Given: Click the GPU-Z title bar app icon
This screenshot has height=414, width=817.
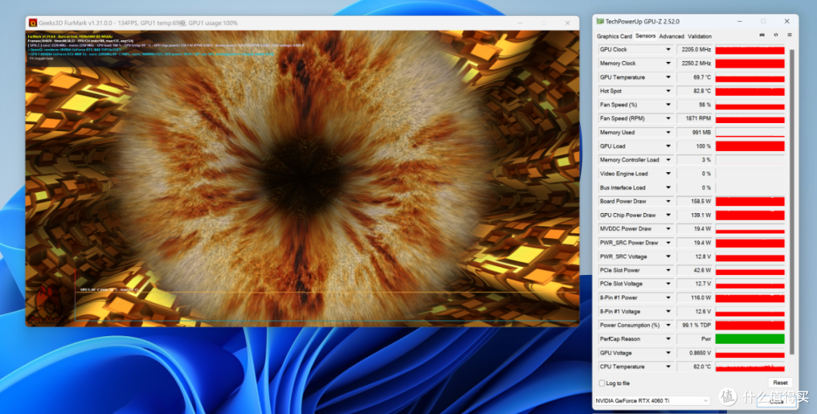Looking at the screenshot, I should click(600, 21).
